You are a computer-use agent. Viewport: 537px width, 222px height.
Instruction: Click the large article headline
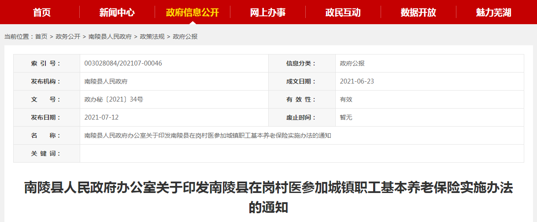pos(268,197)
